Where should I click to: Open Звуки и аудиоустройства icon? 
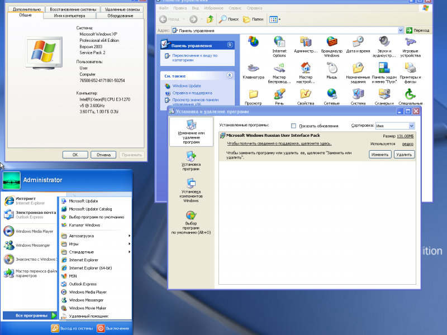point(384,47)
